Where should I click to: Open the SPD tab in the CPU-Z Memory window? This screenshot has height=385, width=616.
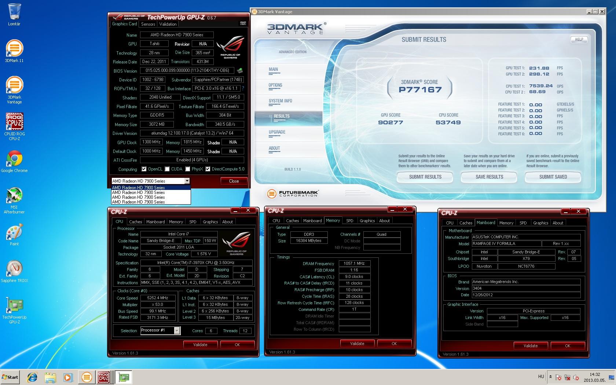350,221
